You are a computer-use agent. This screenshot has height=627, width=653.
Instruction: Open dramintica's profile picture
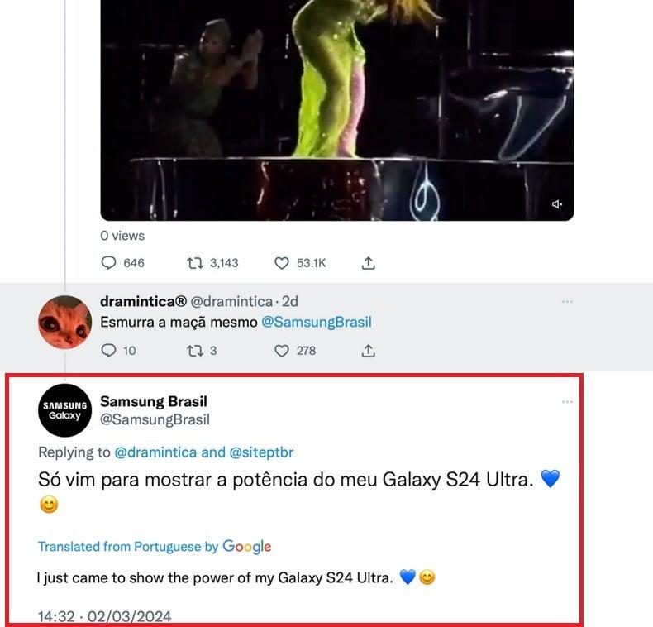click(64, 321)
